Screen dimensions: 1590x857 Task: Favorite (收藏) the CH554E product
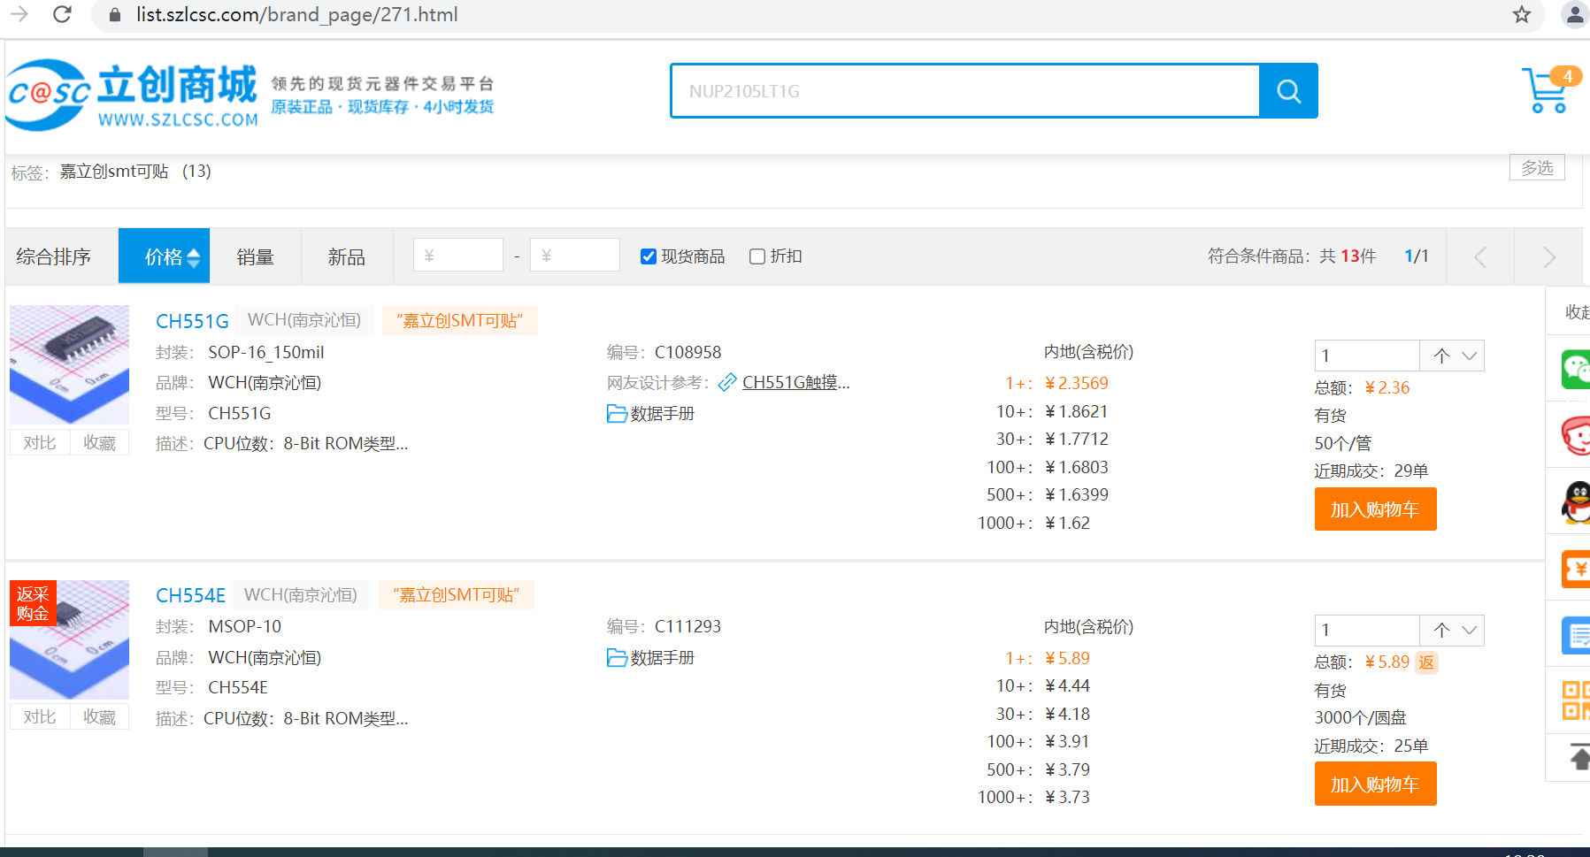point(100,716)
